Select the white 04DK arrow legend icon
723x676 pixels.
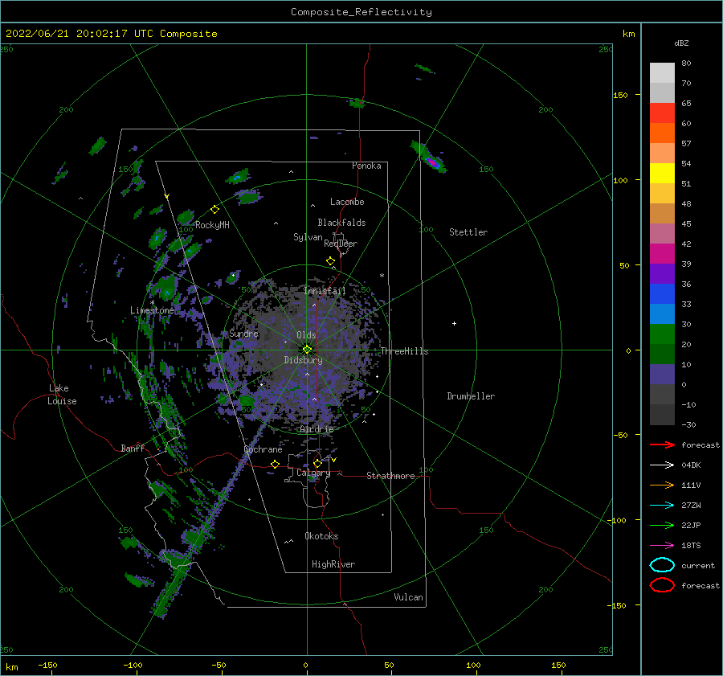(662, 465)
